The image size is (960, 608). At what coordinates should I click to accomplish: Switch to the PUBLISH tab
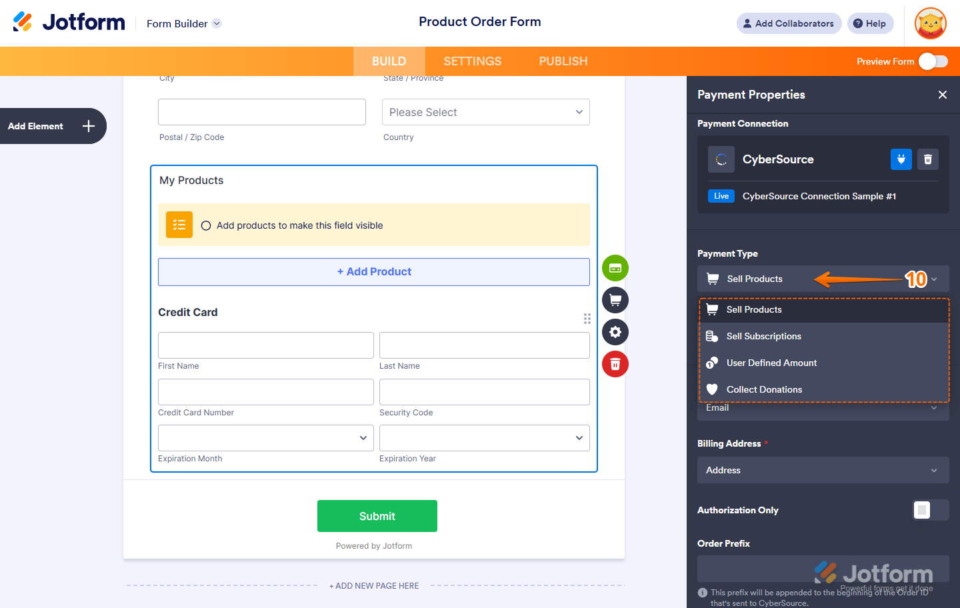pos(563,61)
